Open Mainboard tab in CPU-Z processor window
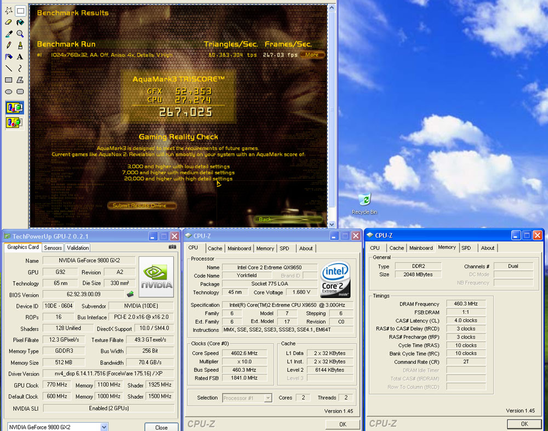This screenshot has height=431, width=548. click(239, 248)
